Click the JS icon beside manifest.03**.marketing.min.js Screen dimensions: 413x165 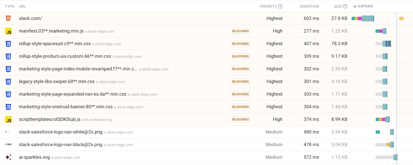[9, 31]
